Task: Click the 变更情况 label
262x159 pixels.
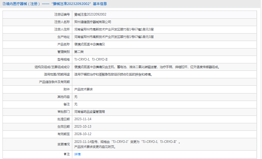Action: coord(64,144)
